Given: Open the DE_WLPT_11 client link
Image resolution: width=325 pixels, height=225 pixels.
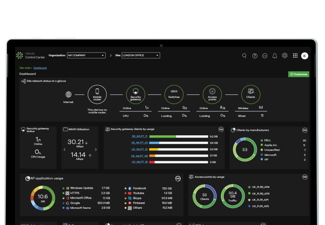Looking at the screenshot, I should 139,136.
